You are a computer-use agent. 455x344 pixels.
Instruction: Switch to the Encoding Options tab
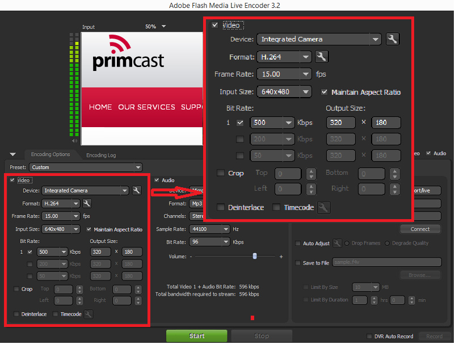[50, 154]
